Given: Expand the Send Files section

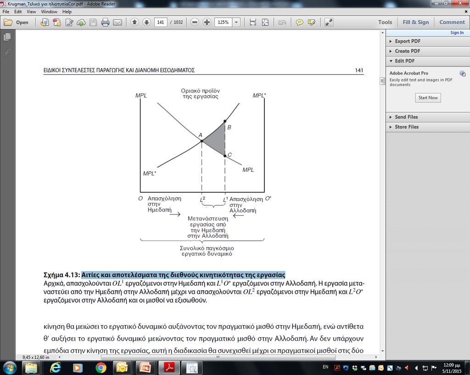Looking at the screenshot, I should 428,117.
